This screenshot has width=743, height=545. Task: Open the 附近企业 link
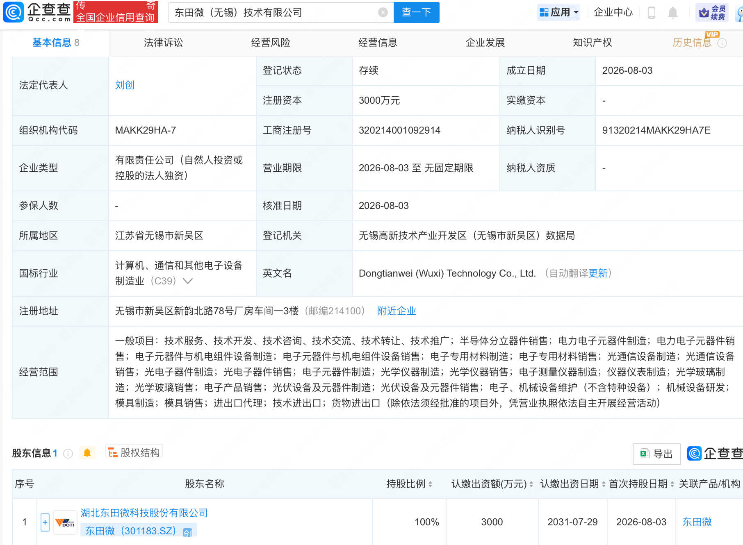[397, 311]
